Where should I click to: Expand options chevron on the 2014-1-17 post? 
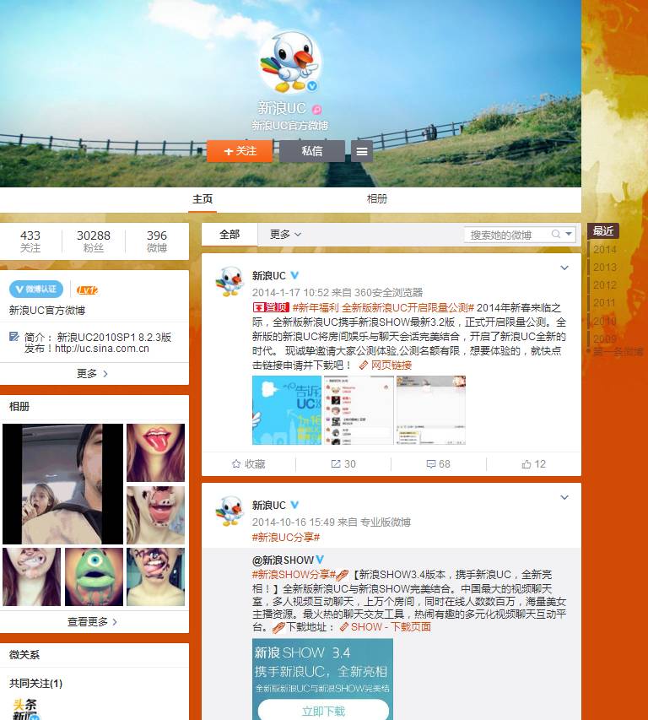pos(564,268)
